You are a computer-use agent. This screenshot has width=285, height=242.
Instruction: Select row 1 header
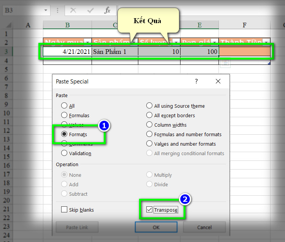(6, 34)
